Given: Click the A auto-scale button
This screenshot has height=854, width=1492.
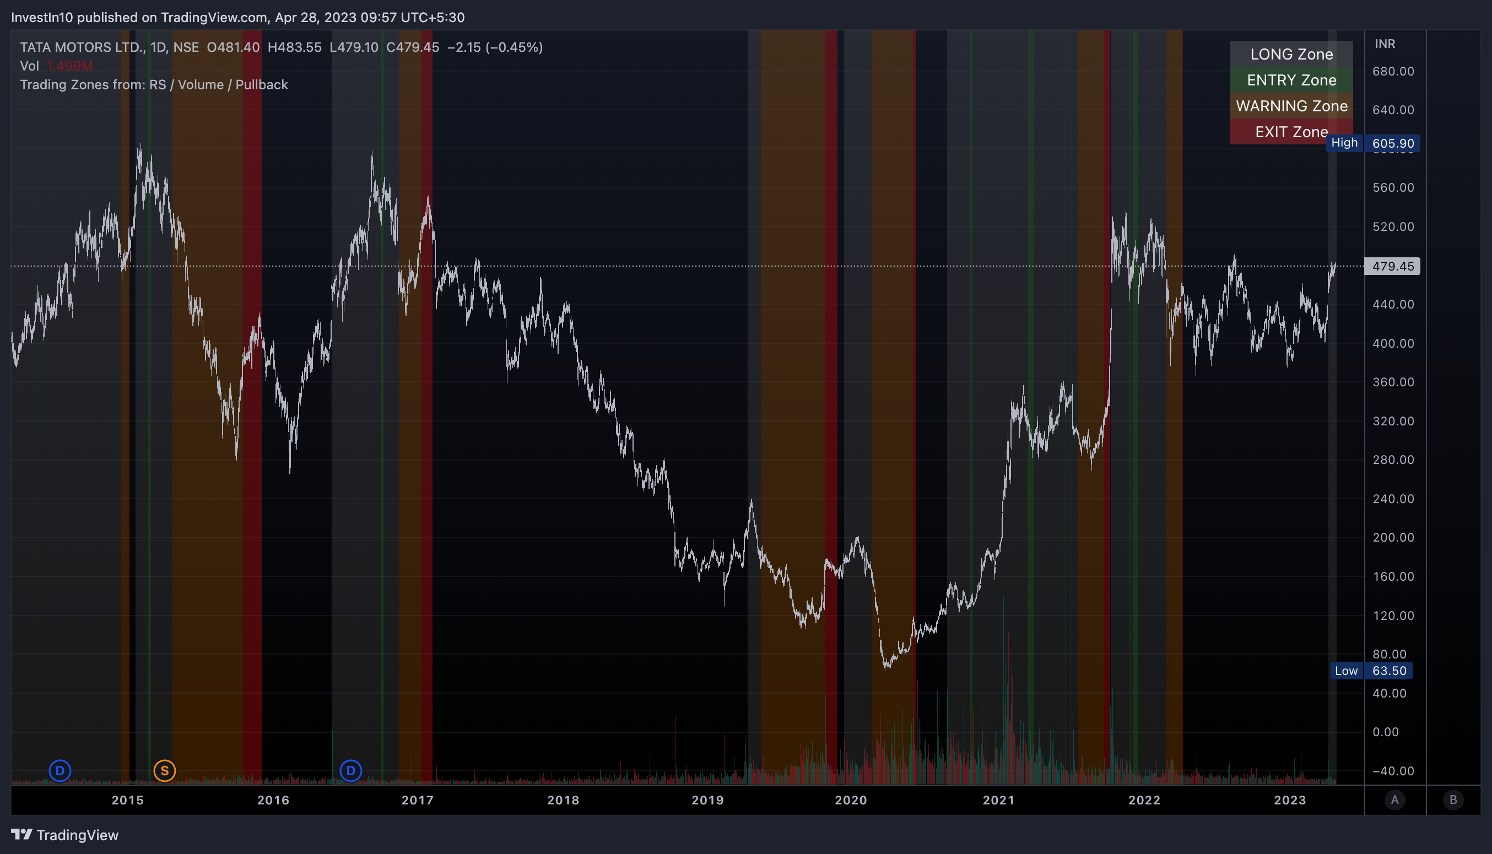Looking at the screenshot, I should pos(1394,799).
